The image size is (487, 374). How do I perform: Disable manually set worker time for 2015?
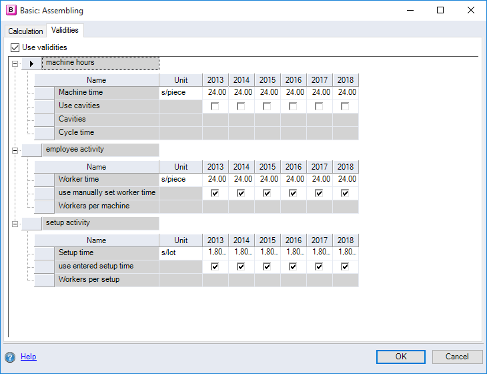(267, 193)
